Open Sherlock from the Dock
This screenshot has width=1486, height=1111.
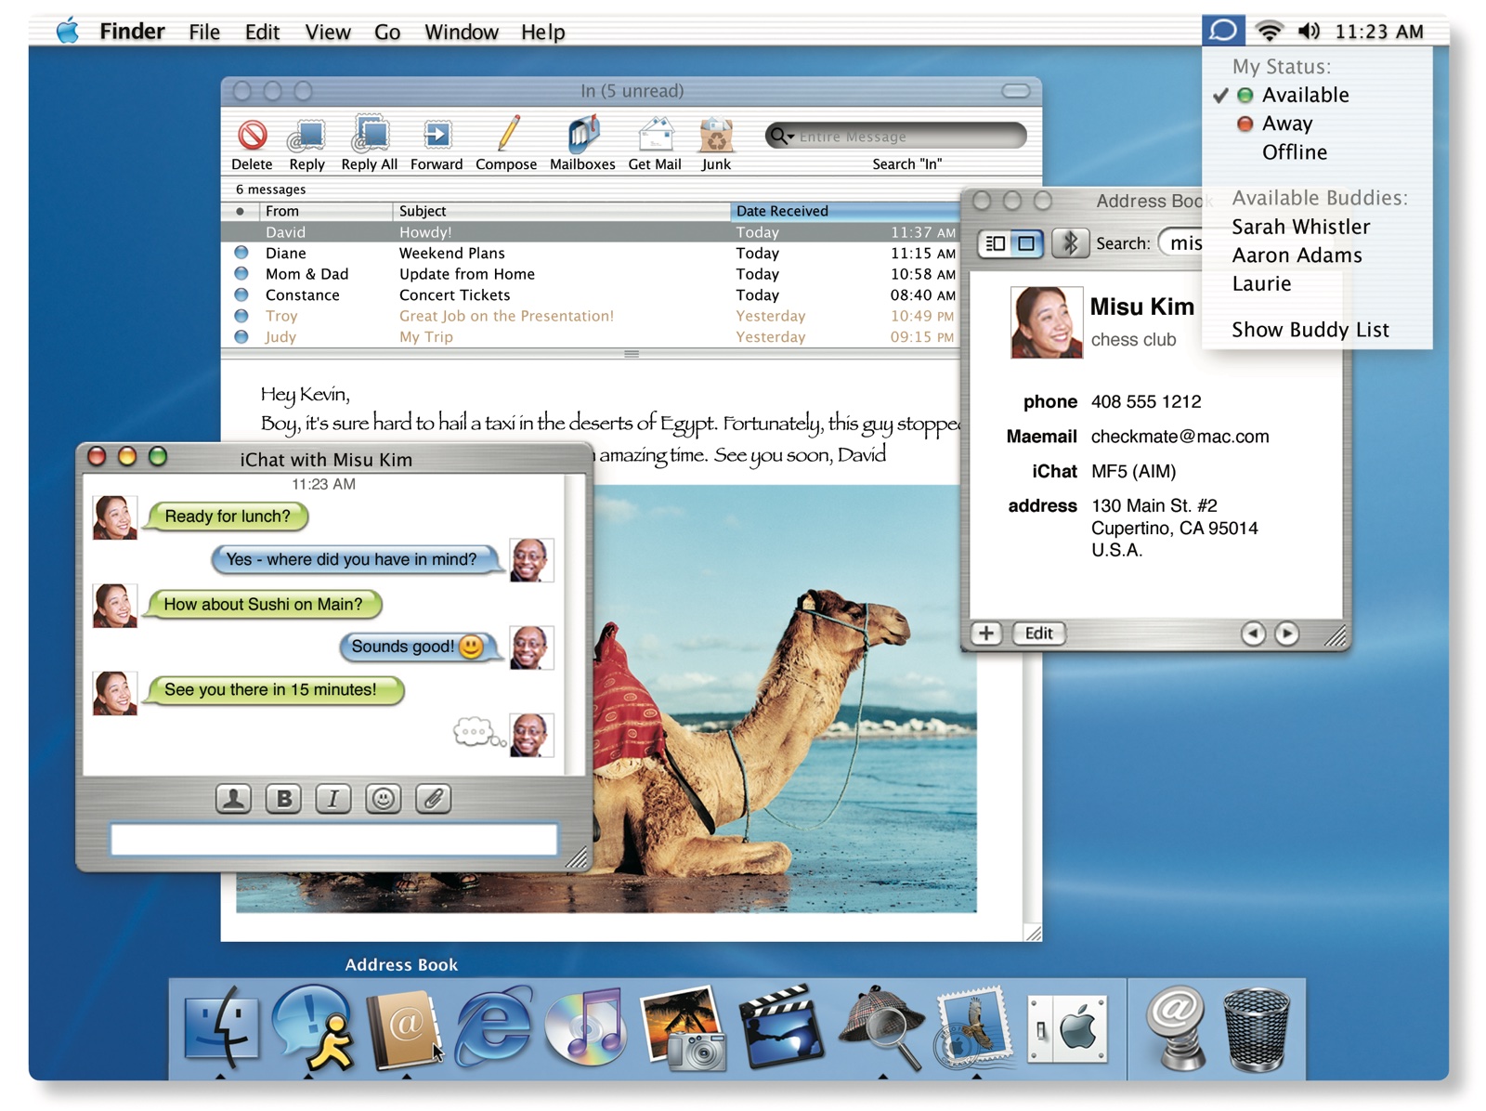tap(881, 1026)
